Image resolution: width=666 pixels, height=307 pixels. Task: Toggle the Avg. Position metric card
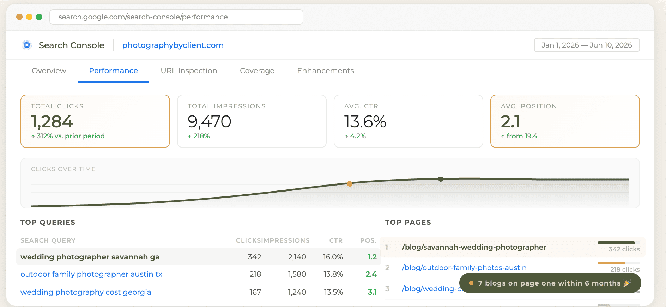pos(565,121)
